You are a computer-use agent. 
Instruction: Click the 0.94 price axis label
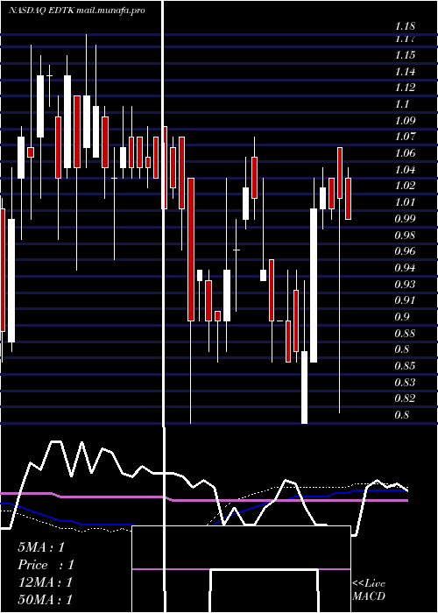point(405,268)
